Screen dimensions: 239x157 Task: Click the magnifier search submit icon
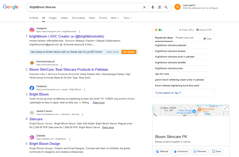pos(166,7)
